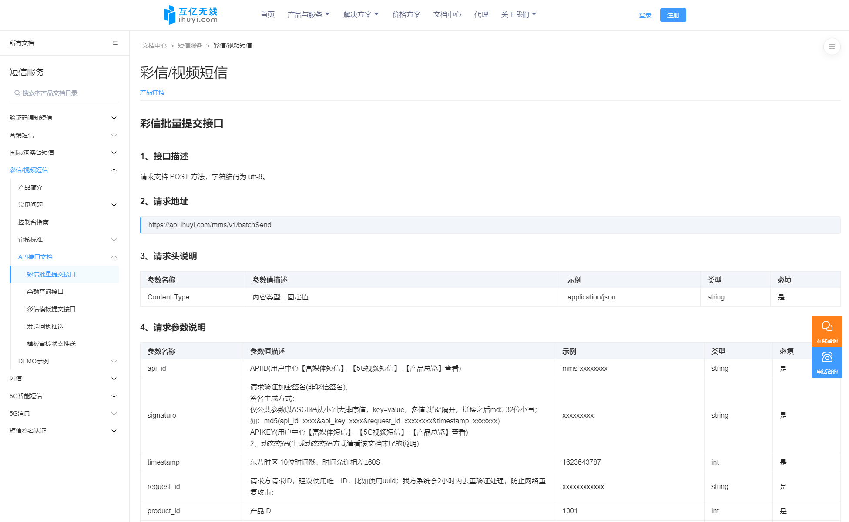Go to 价格方案 in top navigation

pos(406,15)
